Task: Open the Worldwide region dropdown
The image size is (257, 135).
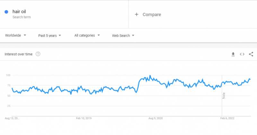Action: (16, 35)
